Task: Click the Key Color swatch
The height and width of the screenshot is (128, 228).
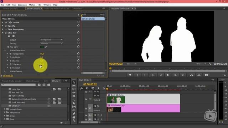Action: tap(42, 47)
